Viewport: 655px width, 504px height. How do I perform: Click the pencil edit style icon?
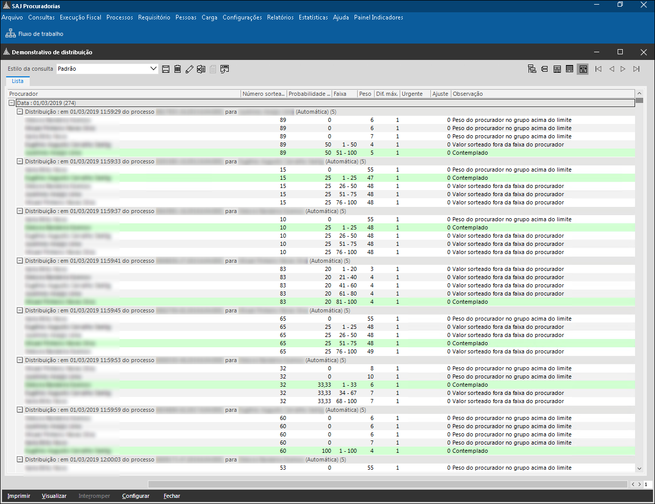pyautogui.click(x=189, y=69)
